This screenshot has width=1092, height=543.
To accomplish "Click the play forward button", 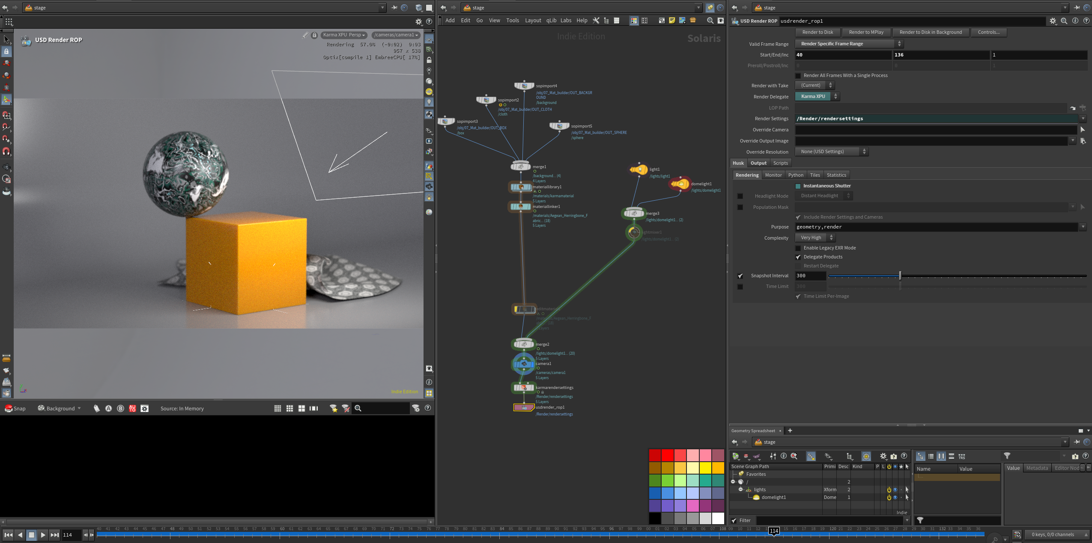I will [43, 534].
